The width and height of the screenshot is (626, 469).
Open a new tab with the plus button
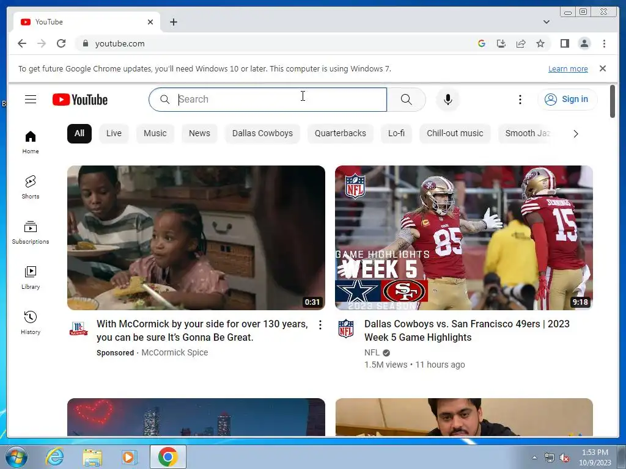click(173, 22)
